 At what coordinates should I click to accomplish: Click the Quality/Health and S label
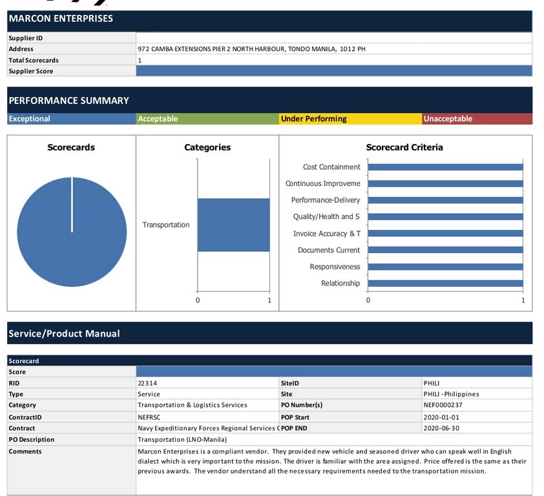pos(326,217)
